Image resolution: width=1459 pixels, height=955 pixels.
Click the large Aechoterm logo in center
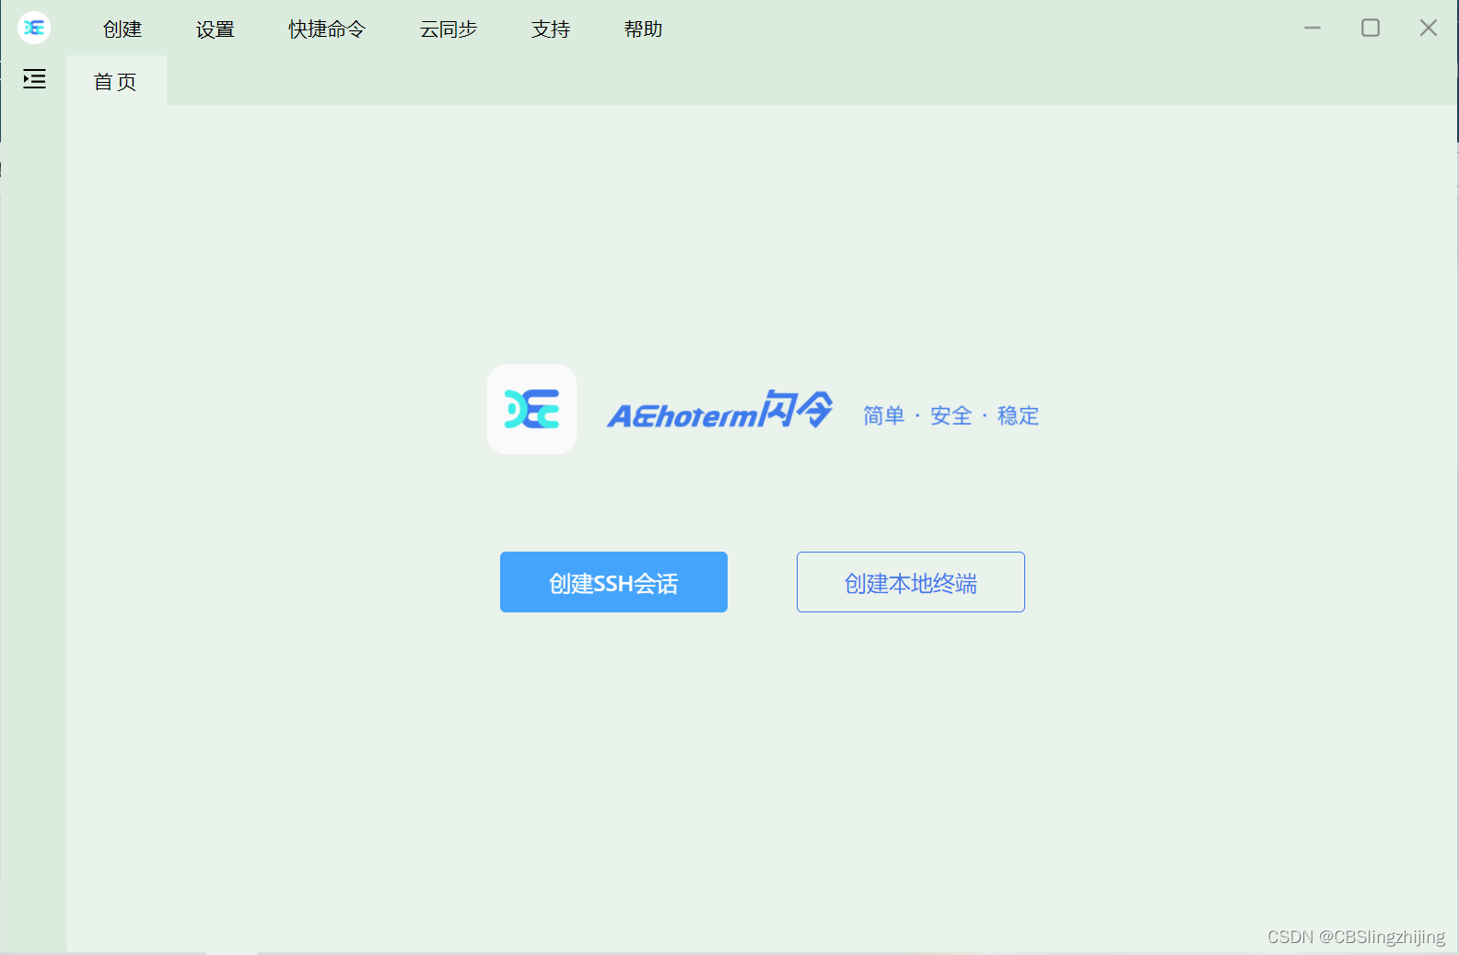[x=531, y=410]
